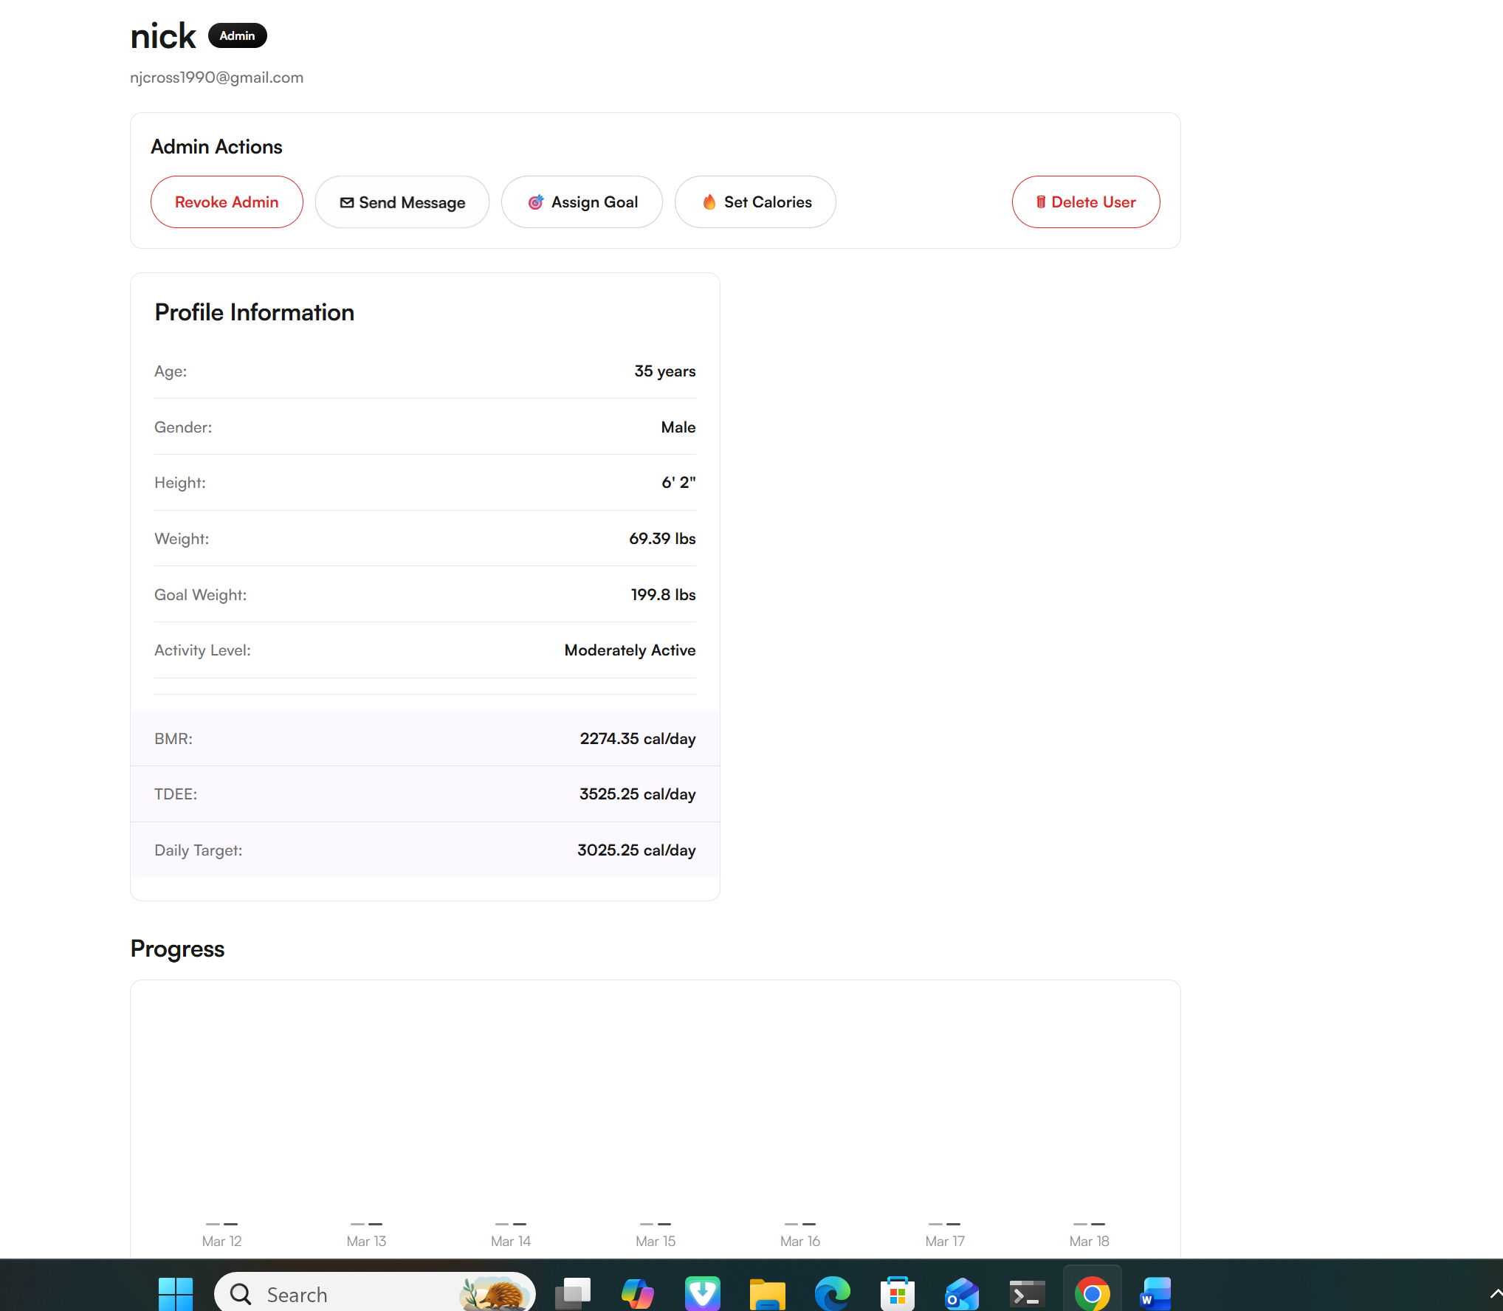The width and height of the screenshot is (1503, 1311).
Task: Open Microsoft Store from the taskbar
Action: click(x=897, y=1293)
